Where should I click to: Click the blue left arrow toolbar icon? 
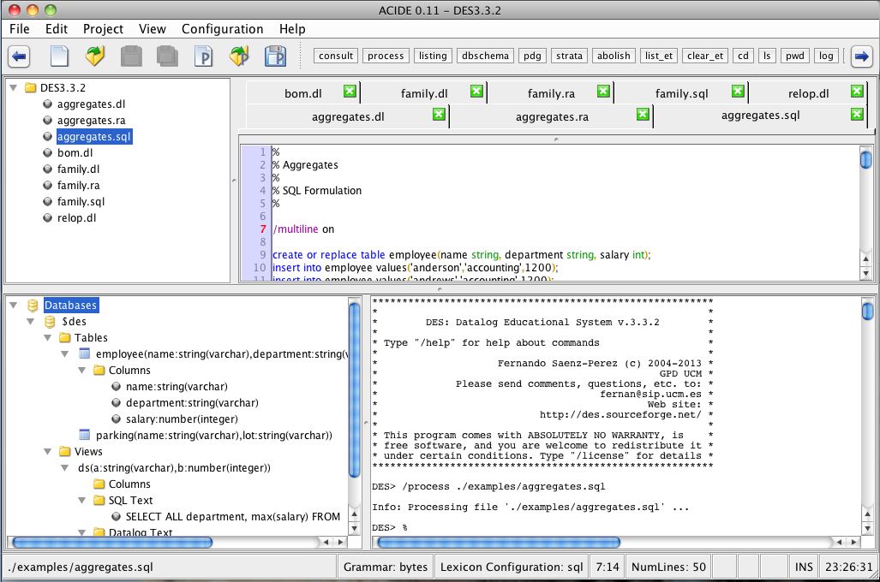pyautogui.click(x=19, y=56)
